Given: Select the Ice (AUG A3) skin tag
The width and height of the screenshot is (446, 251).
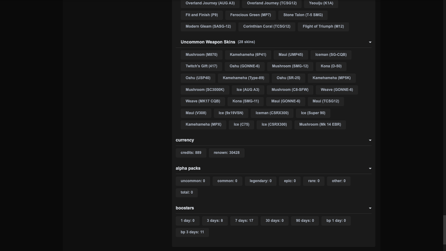Looking at the screenshot, I should tap(248, 89).
